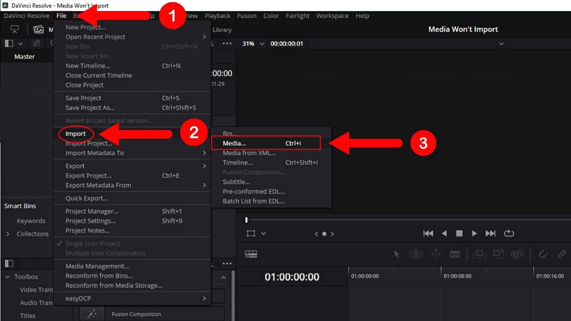The height and width of the screenshot is (321, 571).
Task: Toggle linked selection chain icon
Action: [x=562, y=254]
